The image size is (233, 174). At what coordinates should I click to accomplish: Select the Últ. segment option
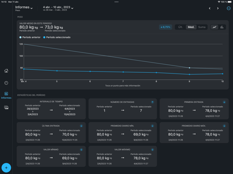pos(180,27)
